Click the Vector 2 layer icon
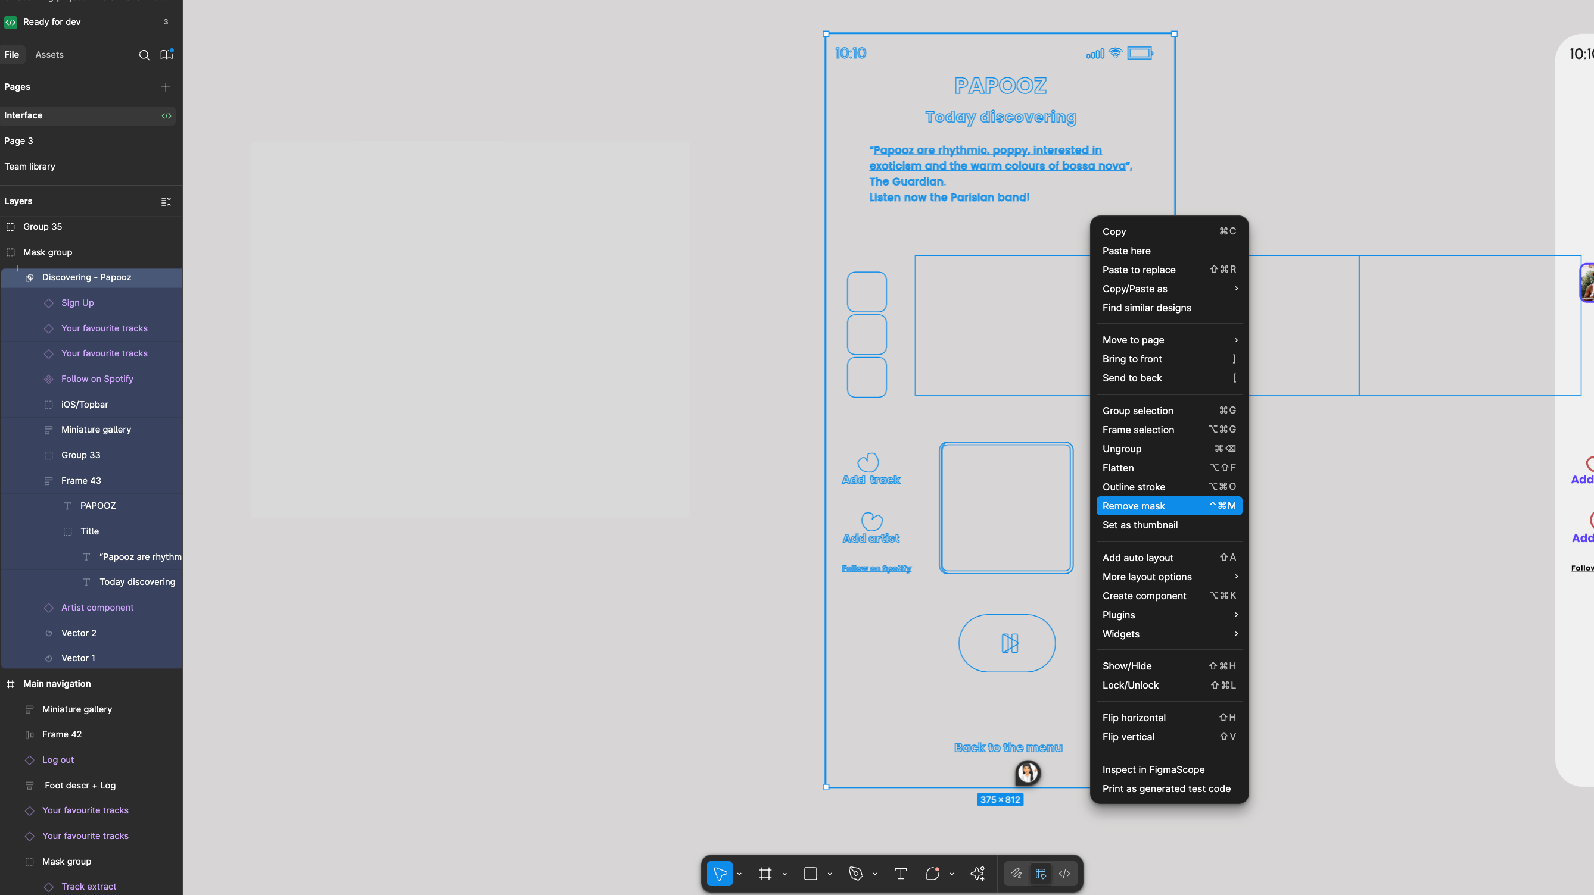This screenshot has height=895, width=1594. pos(48,633)
